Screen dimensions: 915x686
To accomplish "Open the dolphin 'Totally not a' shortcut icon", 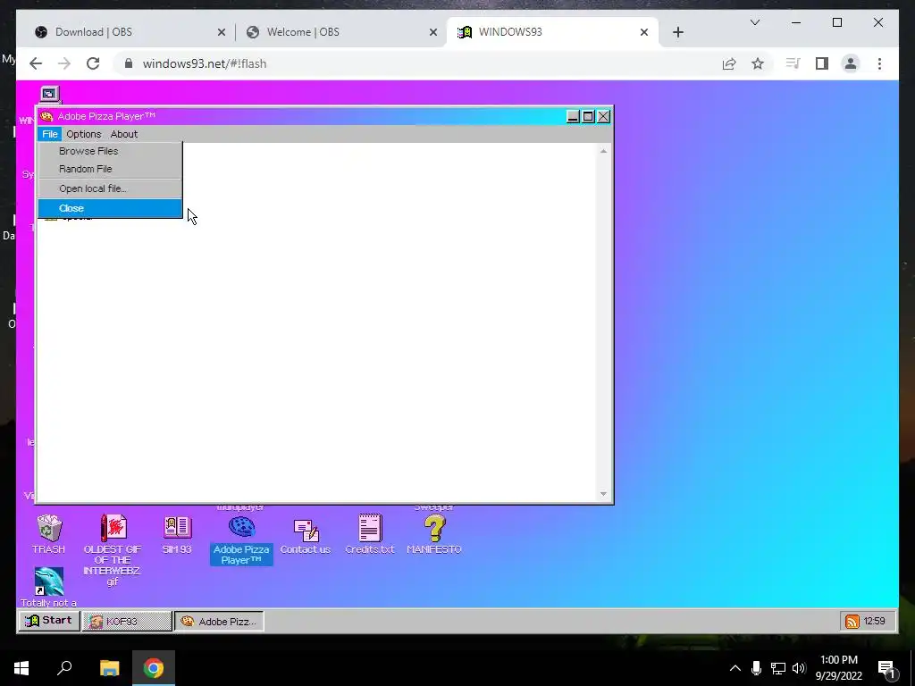I will coord(49,586).
